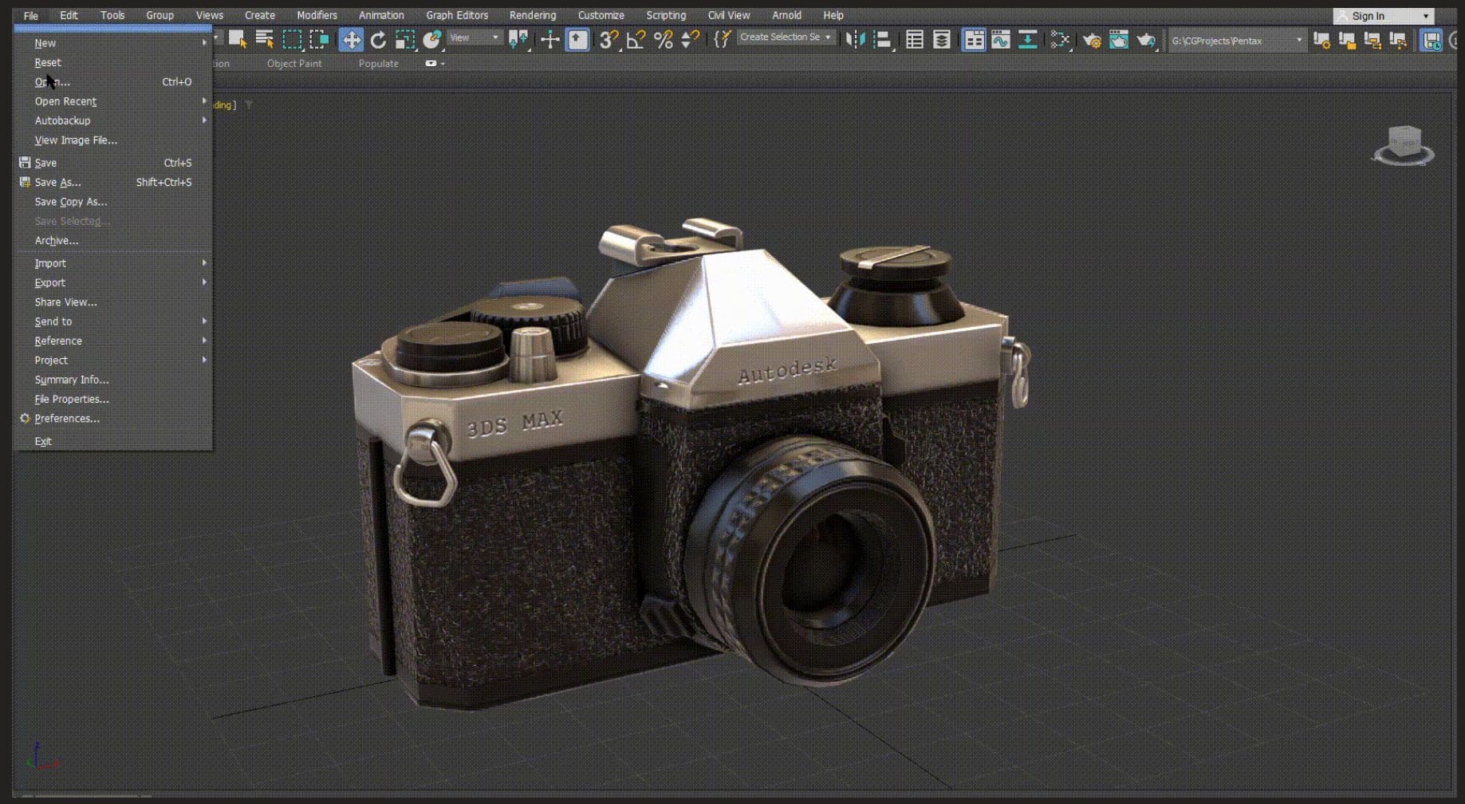Toggle Spinner Snap
1465x804 pixels.
tap(691, 39)
